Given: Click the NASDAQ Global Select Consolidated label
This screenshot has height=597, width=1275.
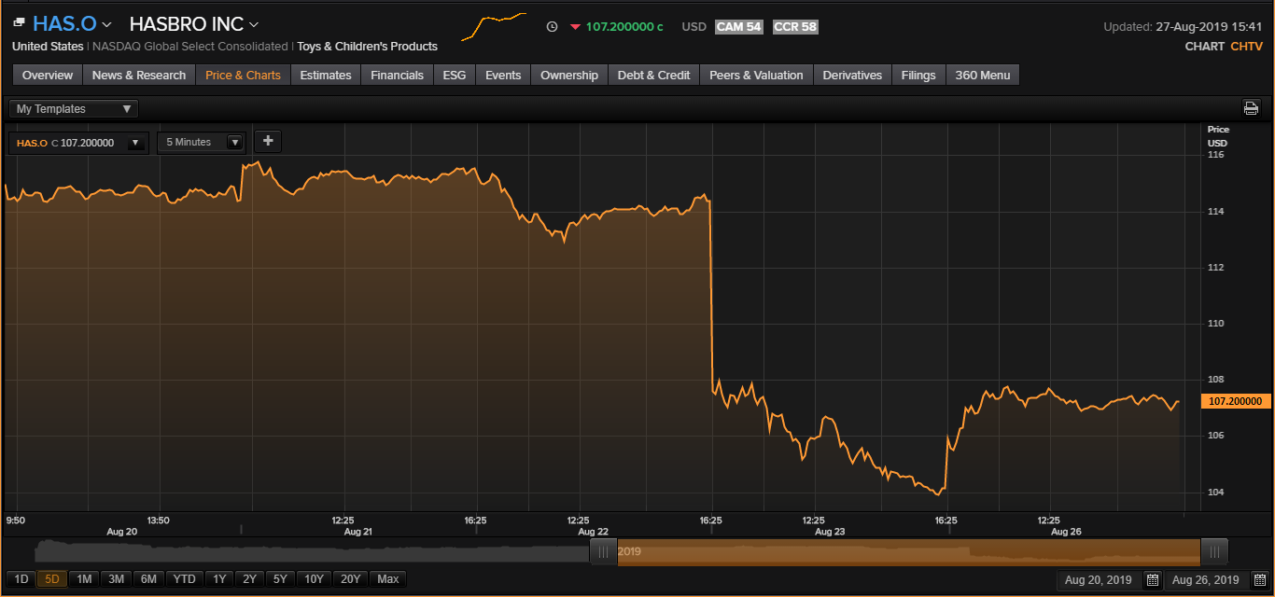Looking at the screenshot, I should point(190,47).
